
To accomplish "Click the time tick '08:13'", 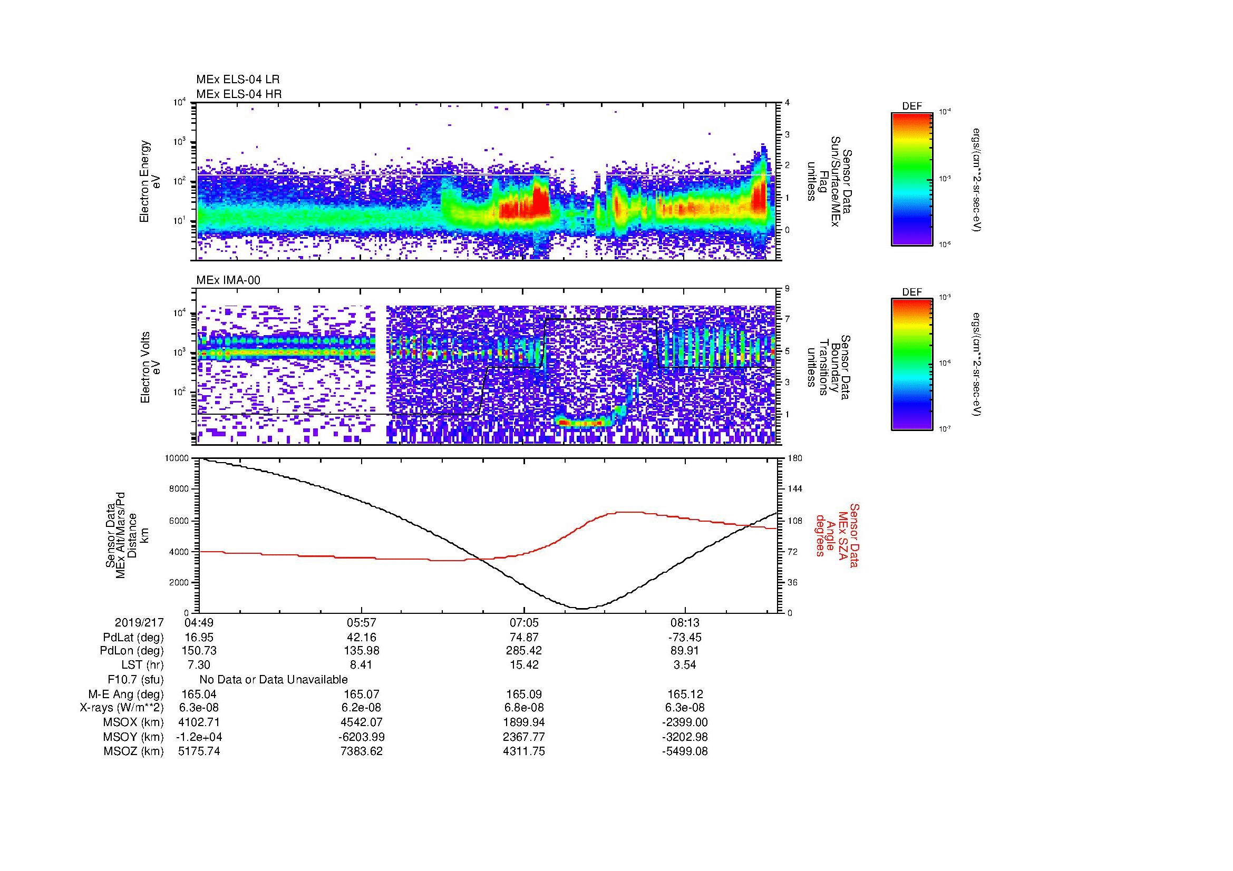I will (x=685, y=623).
